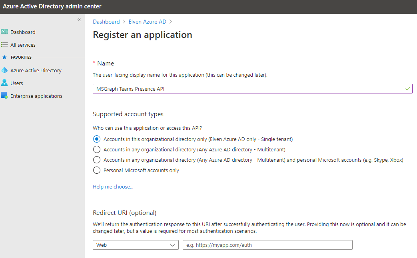Select single tenant account type radio
Screen dimensions: 417x258
(x=97, y=139)
